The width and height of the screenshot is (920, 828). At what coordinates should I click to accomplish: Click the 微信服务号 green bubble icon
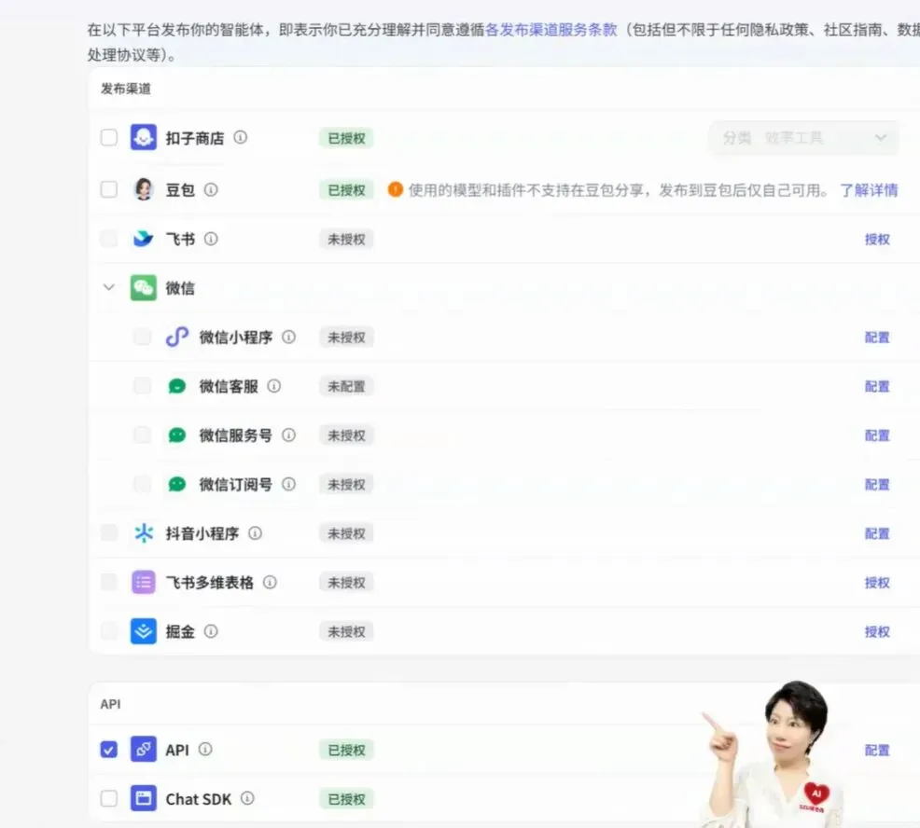pos(176,435)
